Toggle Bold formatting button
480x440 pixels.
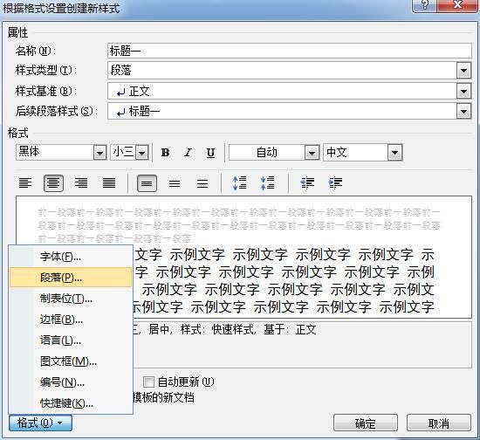point(165,153)
